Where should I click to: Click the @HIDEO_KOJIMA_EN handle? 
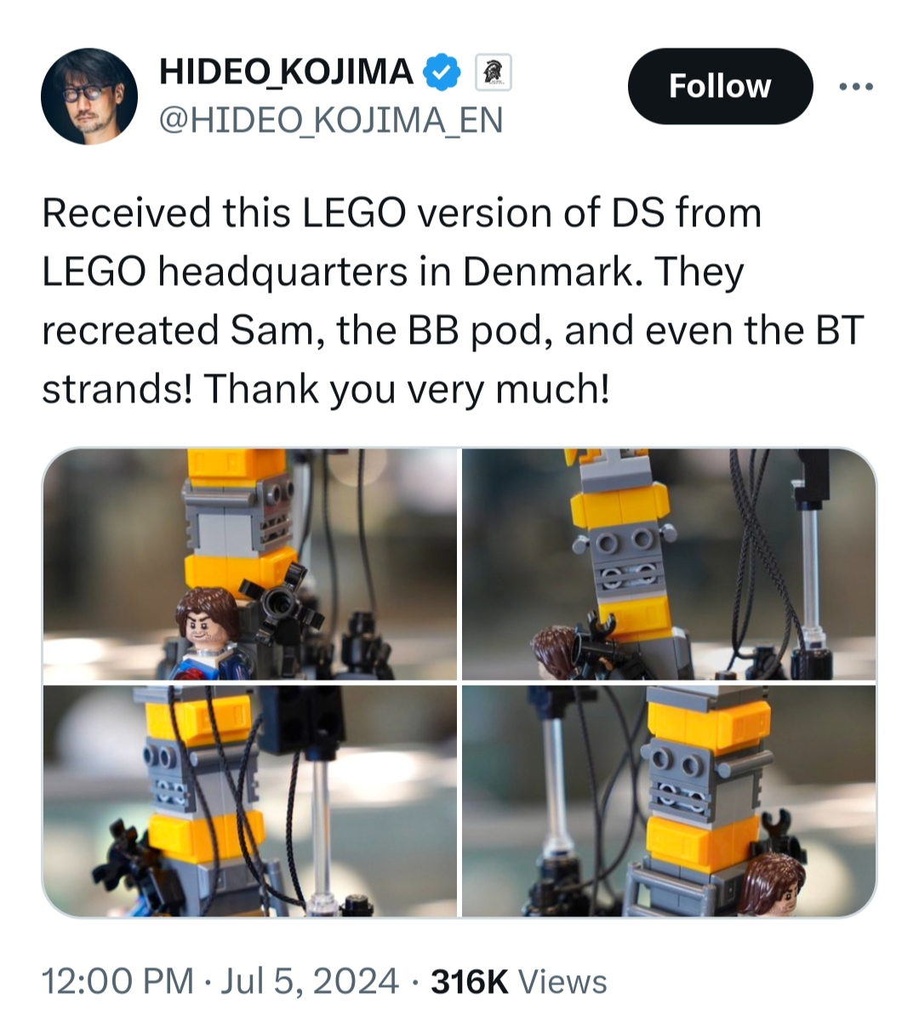coord(331,120)
